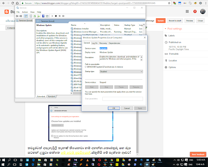Click the Revert to draft button
This screenshot has width=208, height=167.
point(175,21)
